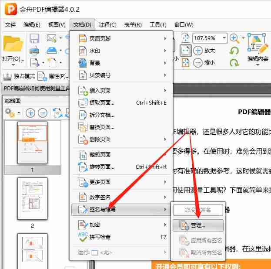Open the 视图(V) menu
Viewport: 271px width, 269px height.
pyautogui.click(x=57, y=25)
